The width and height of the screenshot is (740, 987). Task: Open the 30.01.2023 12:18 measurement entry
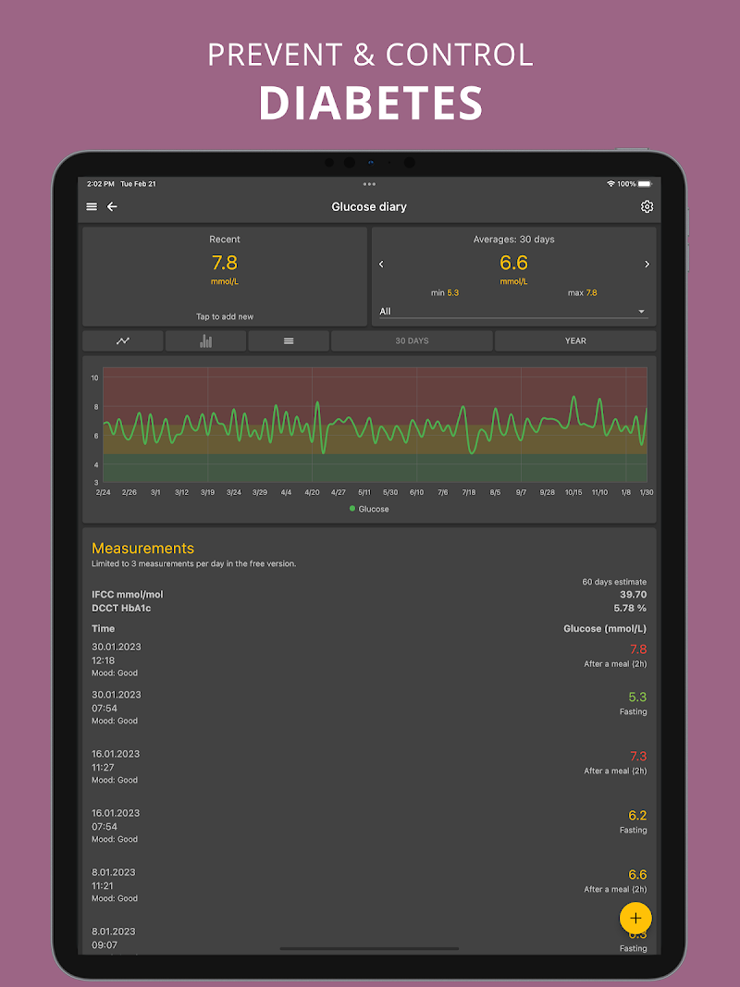pyautogui.click(x=369, y=660)
